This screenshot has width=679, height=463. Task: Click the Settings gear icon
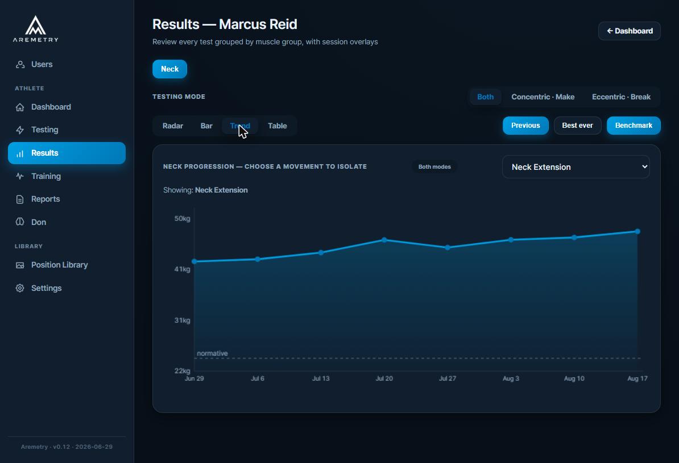coord(20,288)
